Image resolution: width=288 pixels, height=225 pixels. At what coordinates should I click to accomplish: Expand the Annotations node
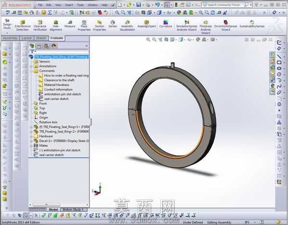click(x=31, y=66)
